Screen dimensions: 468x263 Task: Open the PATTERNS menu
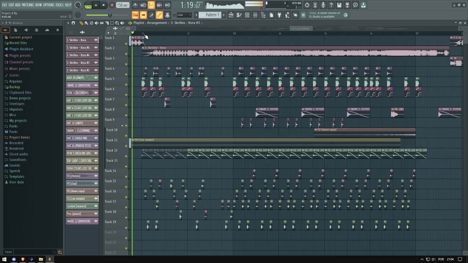[28, 5]
